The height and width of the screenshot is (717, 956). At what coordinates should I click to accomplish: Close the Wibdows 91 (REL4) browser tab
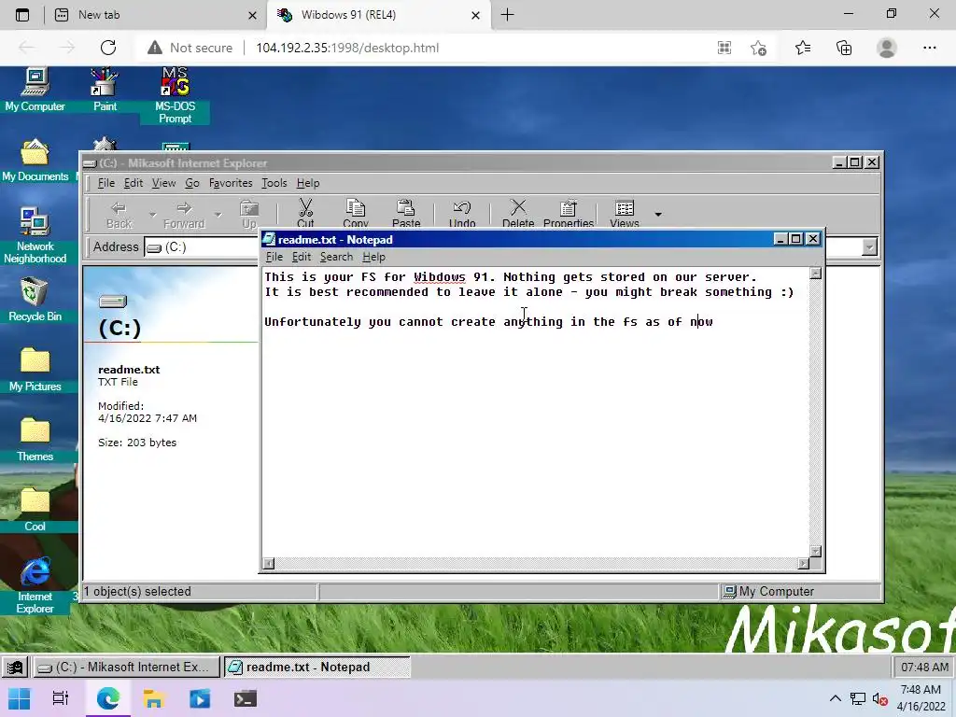click(475, 15)
